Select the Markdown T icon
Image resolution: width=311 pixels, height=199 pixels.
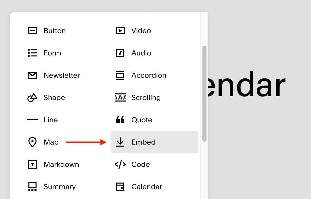[x=32, y=165]
